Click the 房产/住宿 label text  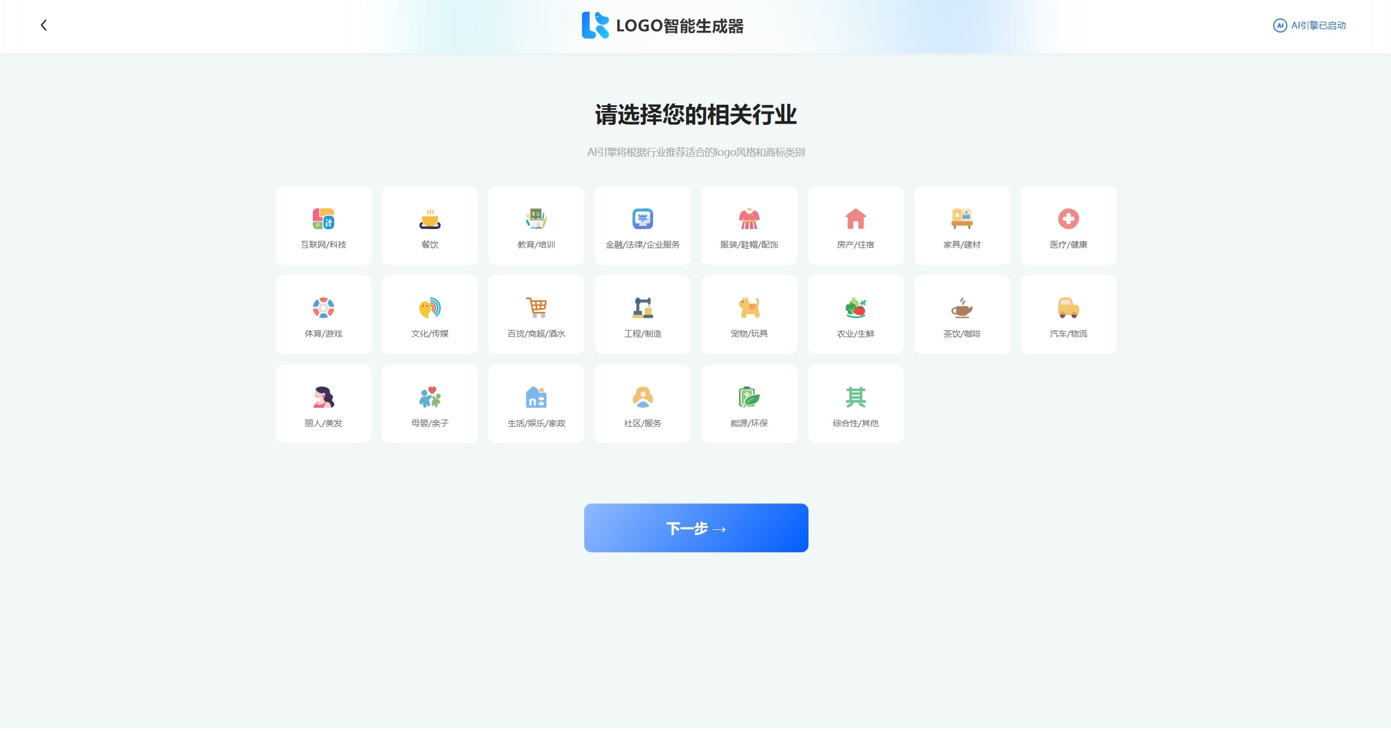point(856,244)
